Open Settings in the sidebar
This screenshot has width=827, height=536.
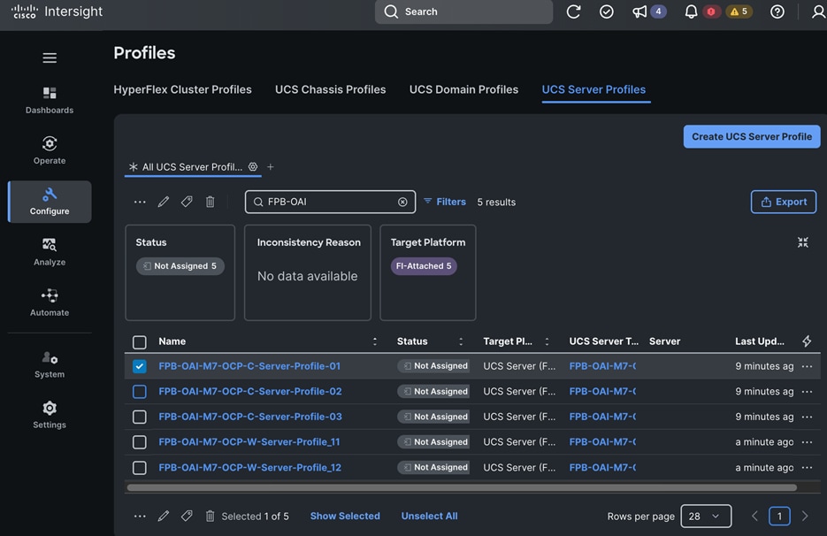point(50,415)
